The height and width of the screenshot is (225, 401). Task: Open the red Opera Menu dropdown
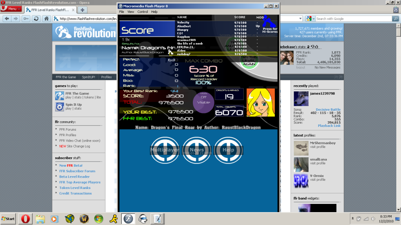11,9
